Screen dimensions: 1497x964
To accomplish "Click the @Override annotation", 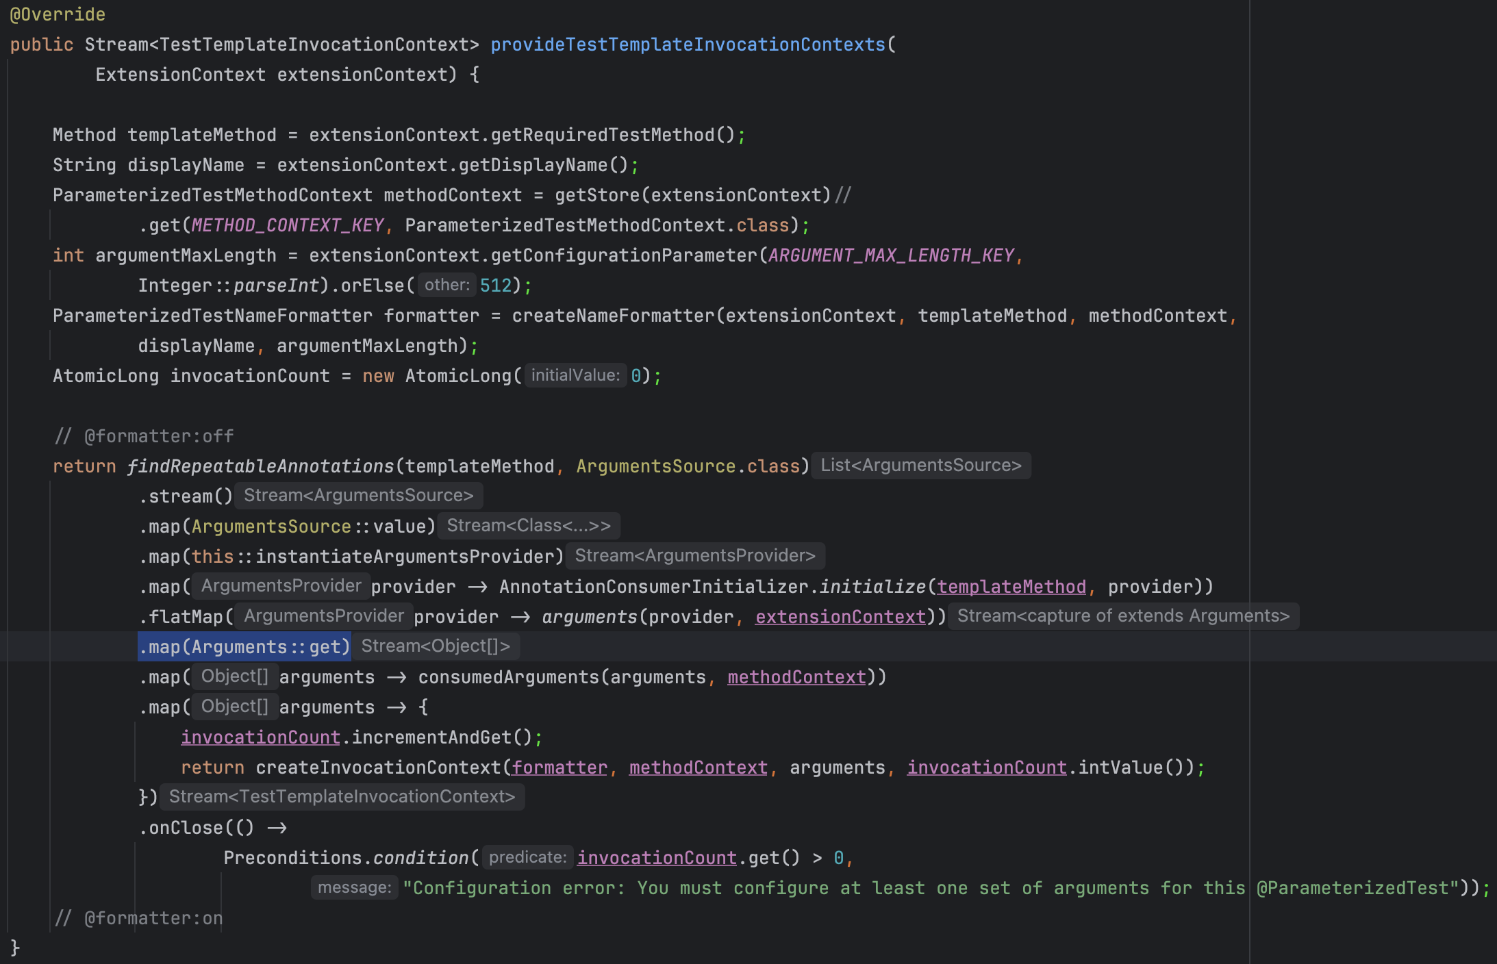I will click(x=58, y=14).
